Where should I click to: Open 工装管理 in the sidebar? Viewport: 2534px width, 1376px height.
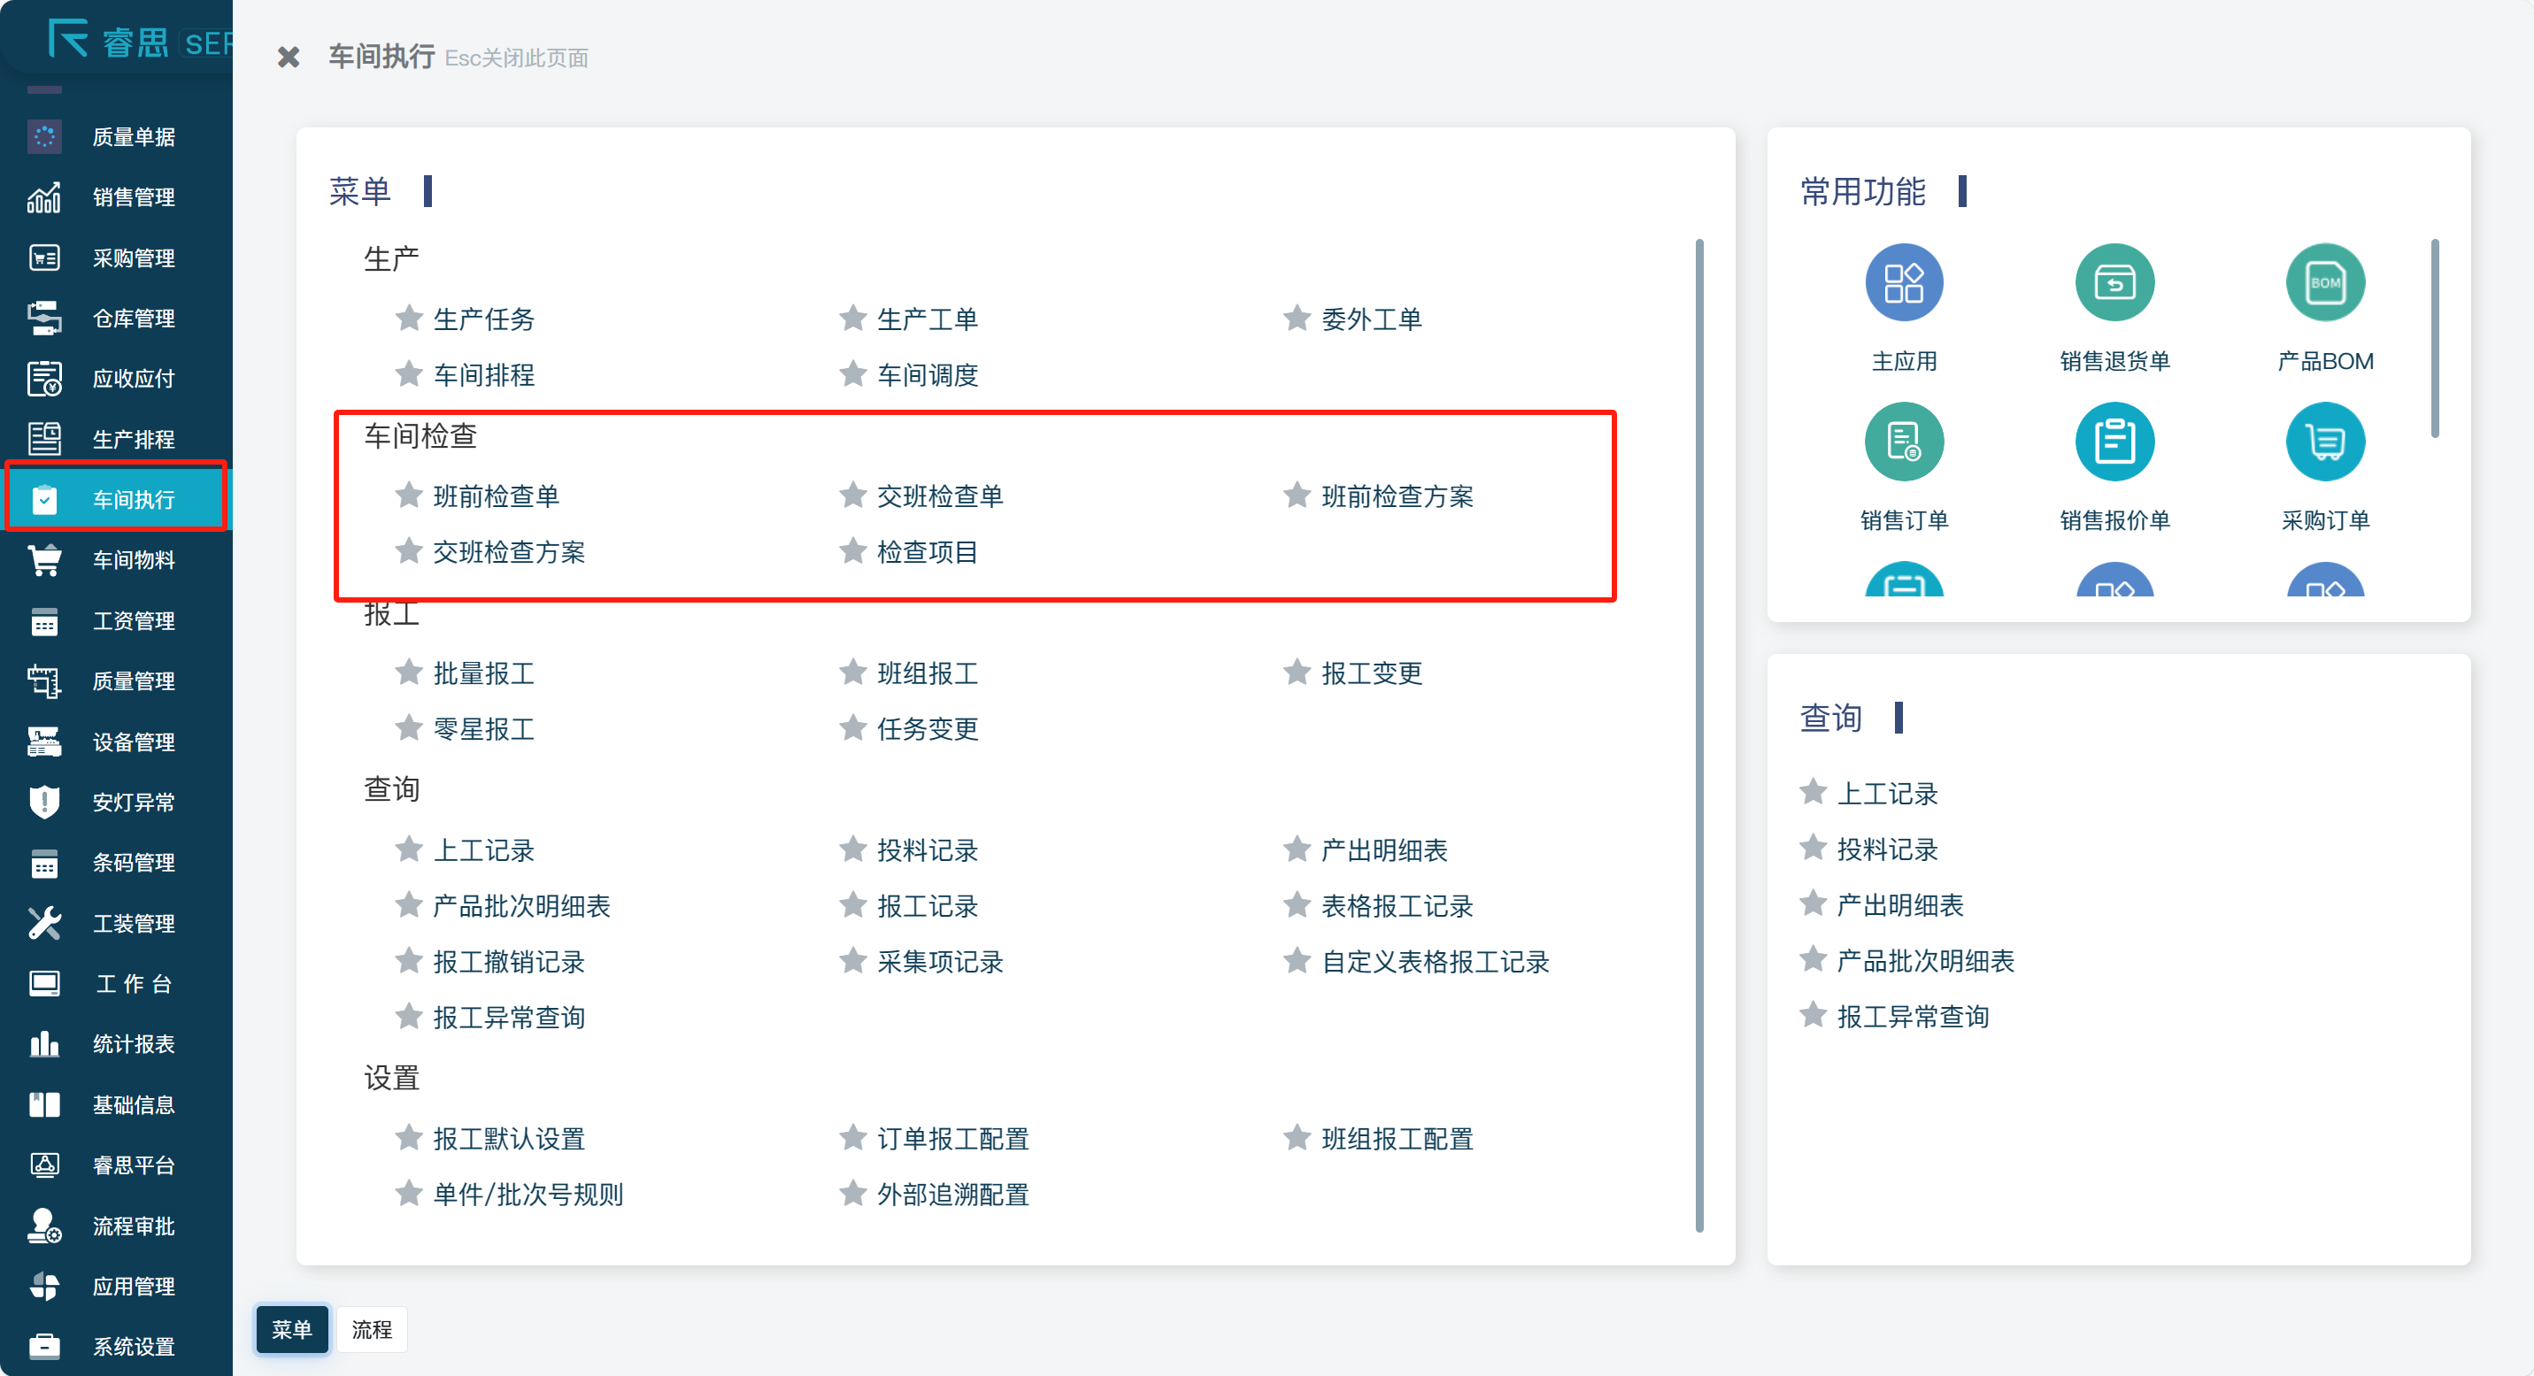(133, 924)
